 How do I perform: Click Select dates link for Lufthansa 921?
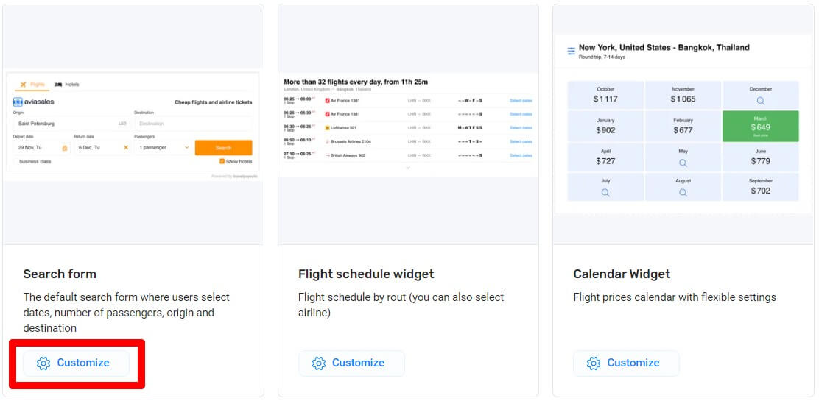pos(521,128)
